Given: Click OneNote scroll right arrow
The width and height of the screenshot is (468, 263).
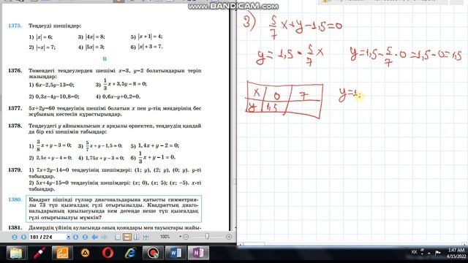Looking at the screenshot, I should (x=465, y=244).
